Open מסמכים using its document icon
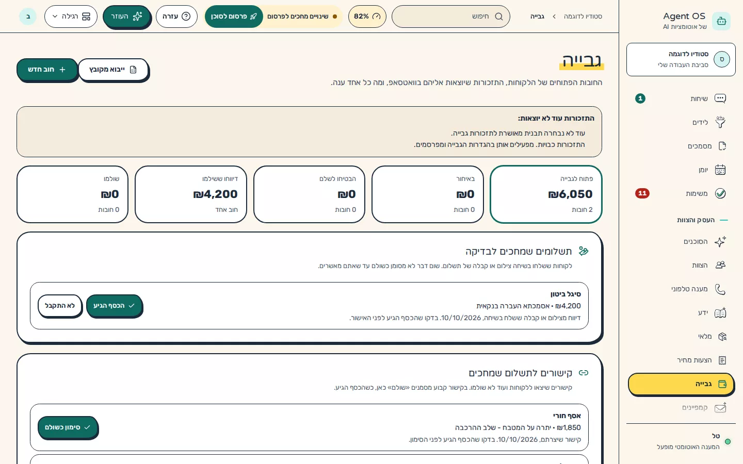 [x=722, y=146]
